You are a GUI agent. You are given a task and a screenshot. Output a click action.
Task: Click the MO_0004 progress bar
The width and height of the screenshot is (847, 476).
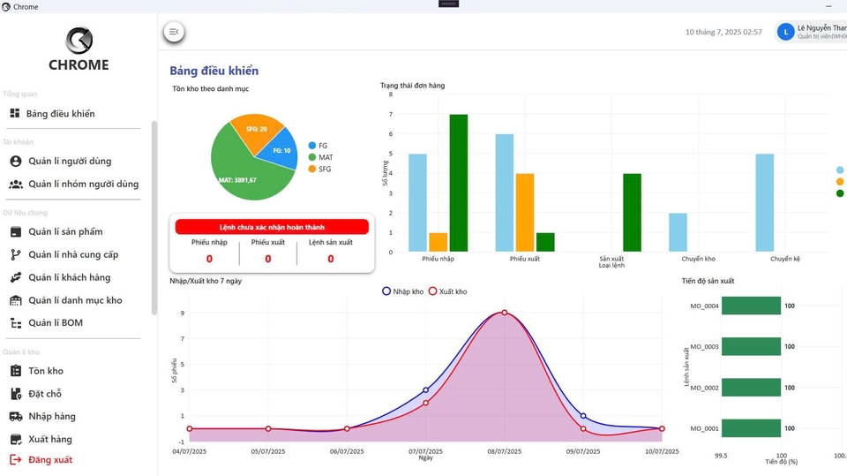point(751,306)
